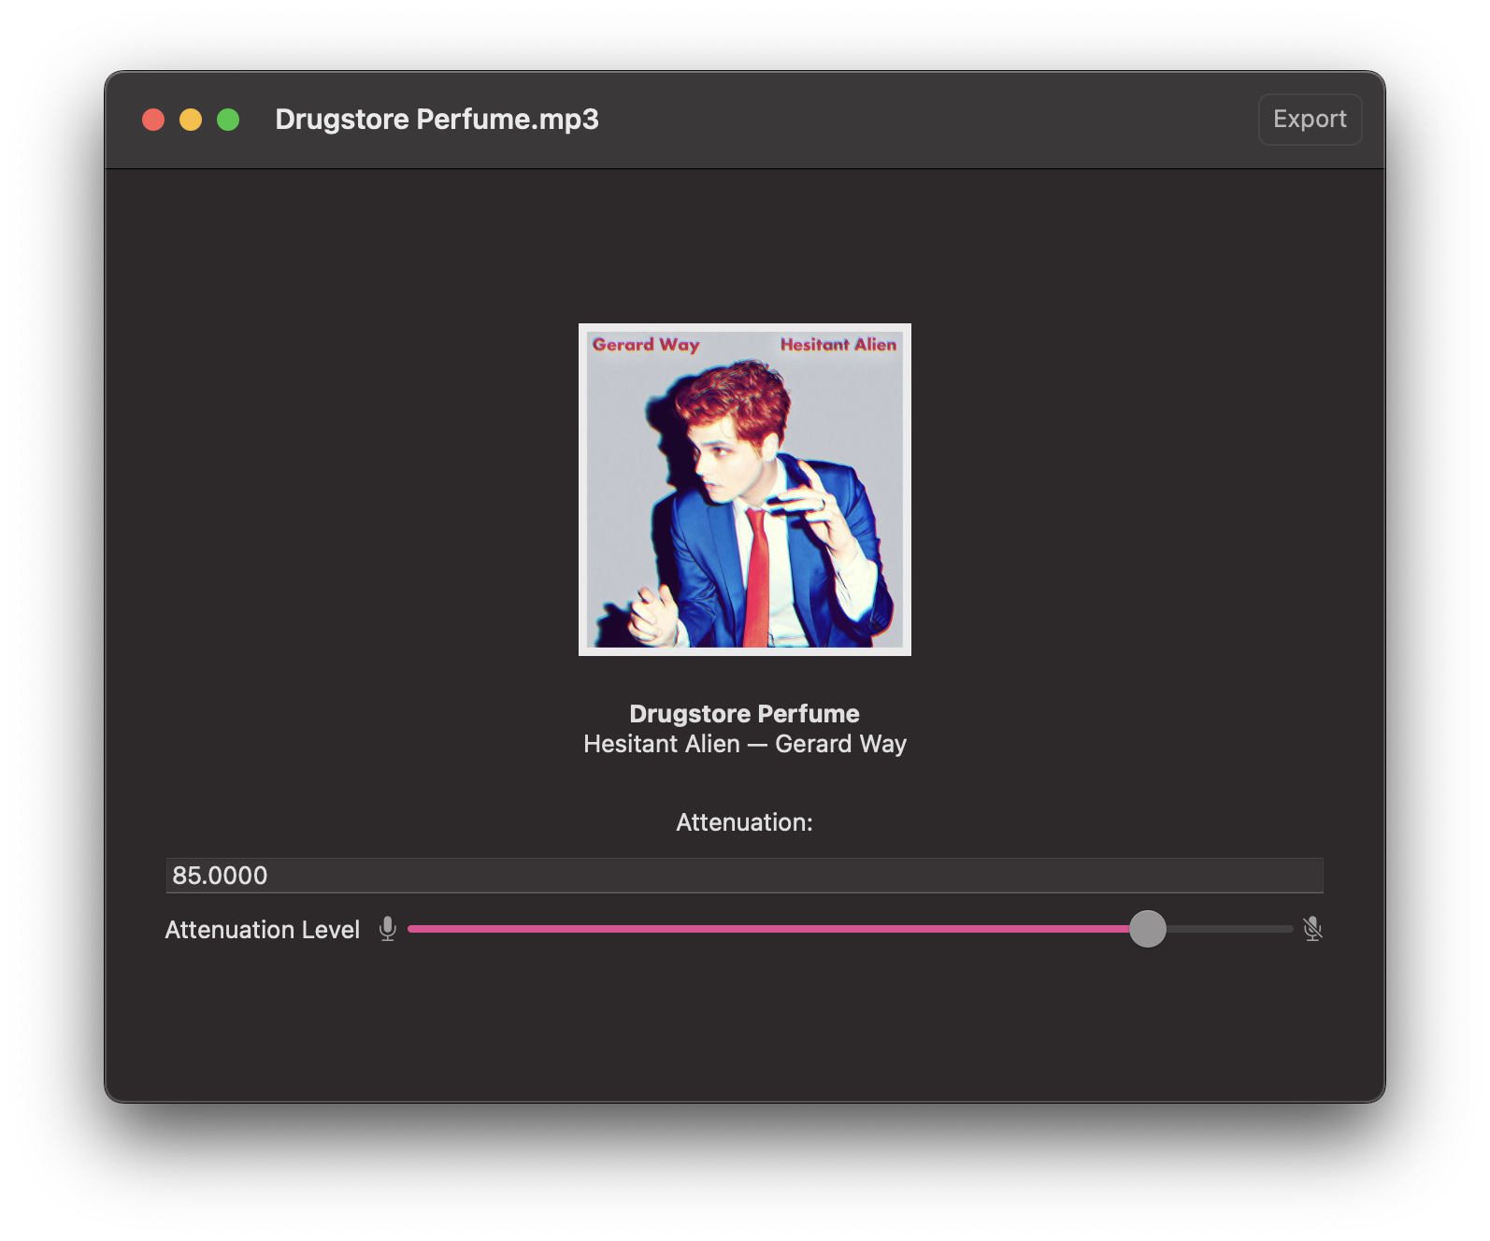Image resolution: width=1490 pixels, height=1241 pixels.
Task: Click the Attenuation Level label
Action: pyautogui.click(x=263, y=930)
